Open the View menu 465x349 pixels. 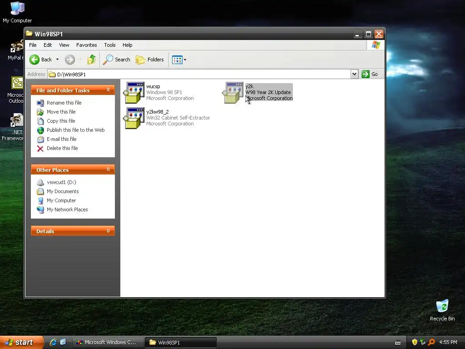pyautogui.click(x=64, y=45)
